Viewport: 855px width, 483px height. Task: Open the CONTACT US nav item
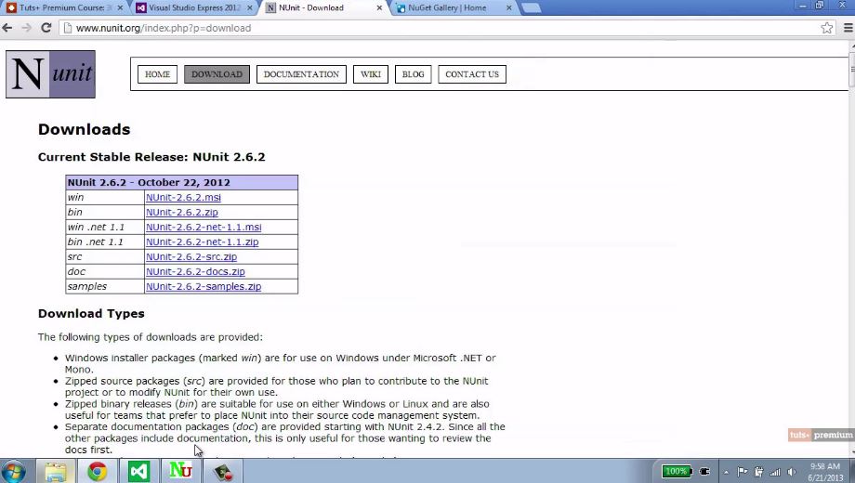click(472, 74)
